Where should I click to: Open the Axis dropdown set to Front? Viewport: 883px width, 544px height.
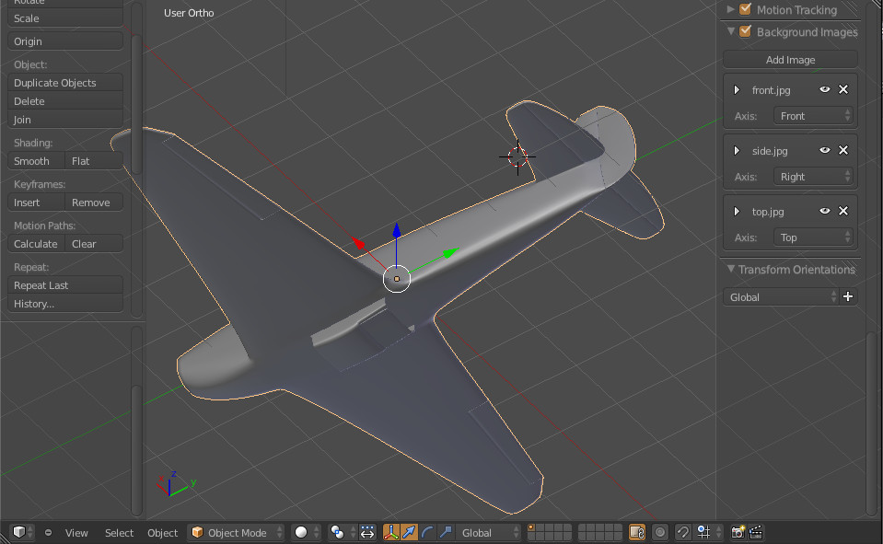click(x=813, y=116)
